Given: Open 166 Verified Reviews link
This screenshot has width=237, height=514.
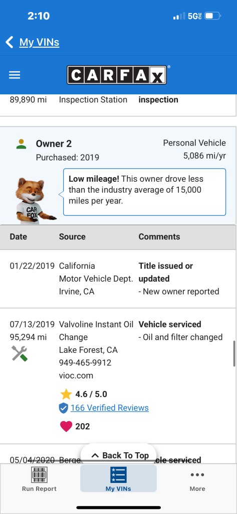Looking at the screenshot, I should coord(110,408).
